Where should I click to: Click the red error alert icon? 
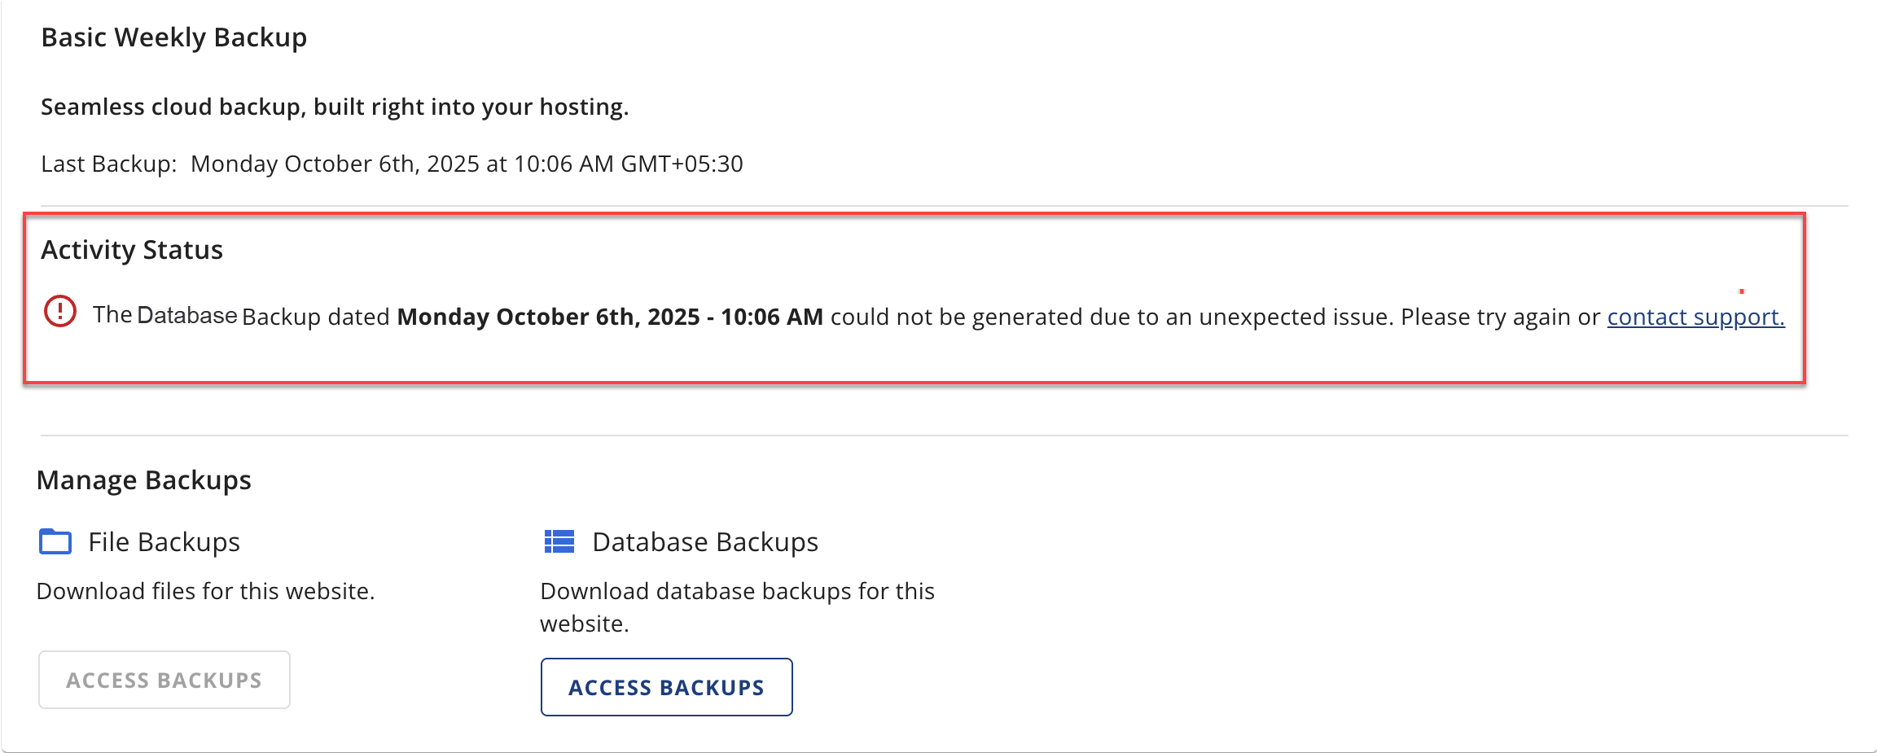pyautogui.click(x=60, y=312)
